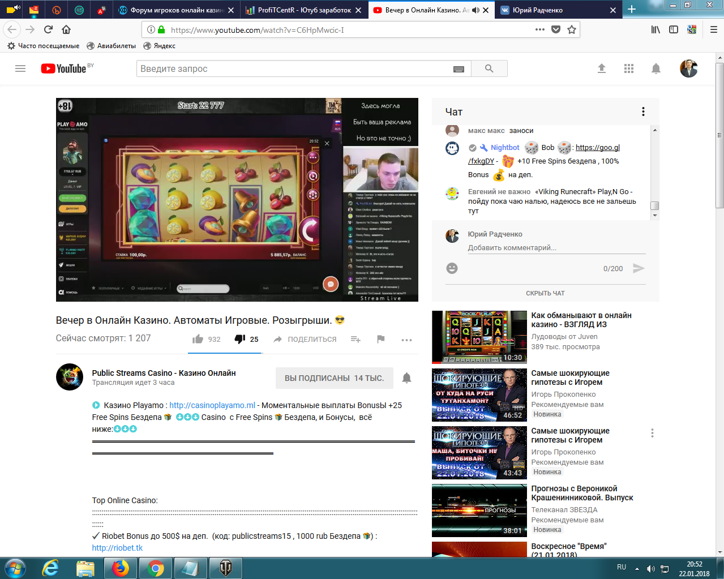The image size is (724, 579).
Task: Click the add to playlist icon
Action: click(x=355, y=339)
